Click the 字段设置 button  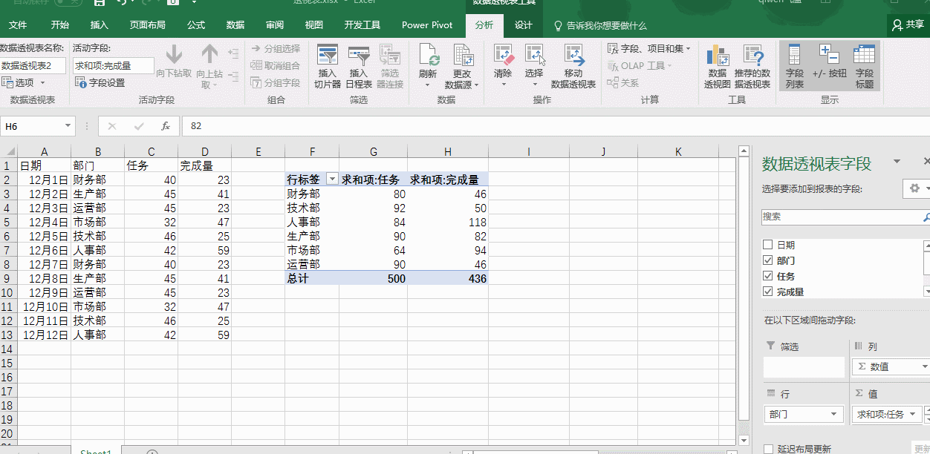(x=101, y=82)
